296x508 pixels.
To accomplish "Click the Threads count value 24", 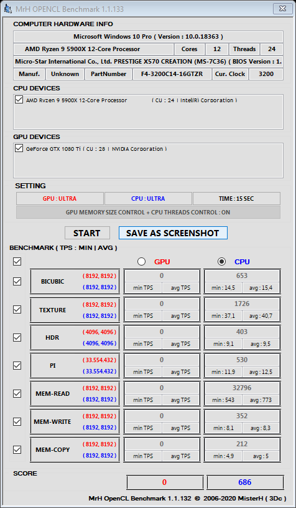I will tap(272, 49).
